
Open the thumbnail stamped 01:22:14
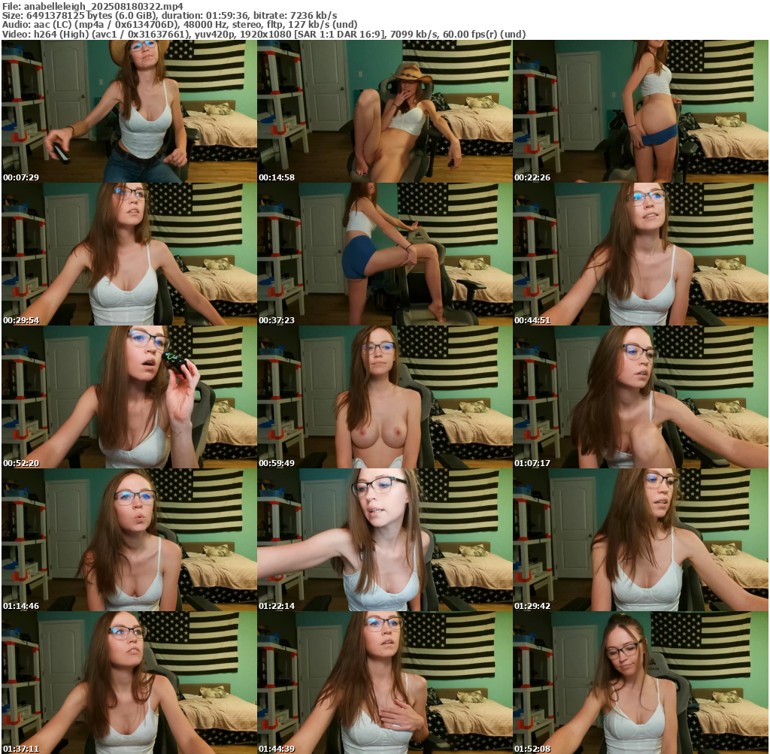[x=384, y=540]
